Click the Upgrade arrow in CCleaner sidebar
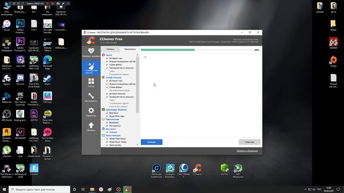Viewport: 344px width, 193px height. (91, 127)
